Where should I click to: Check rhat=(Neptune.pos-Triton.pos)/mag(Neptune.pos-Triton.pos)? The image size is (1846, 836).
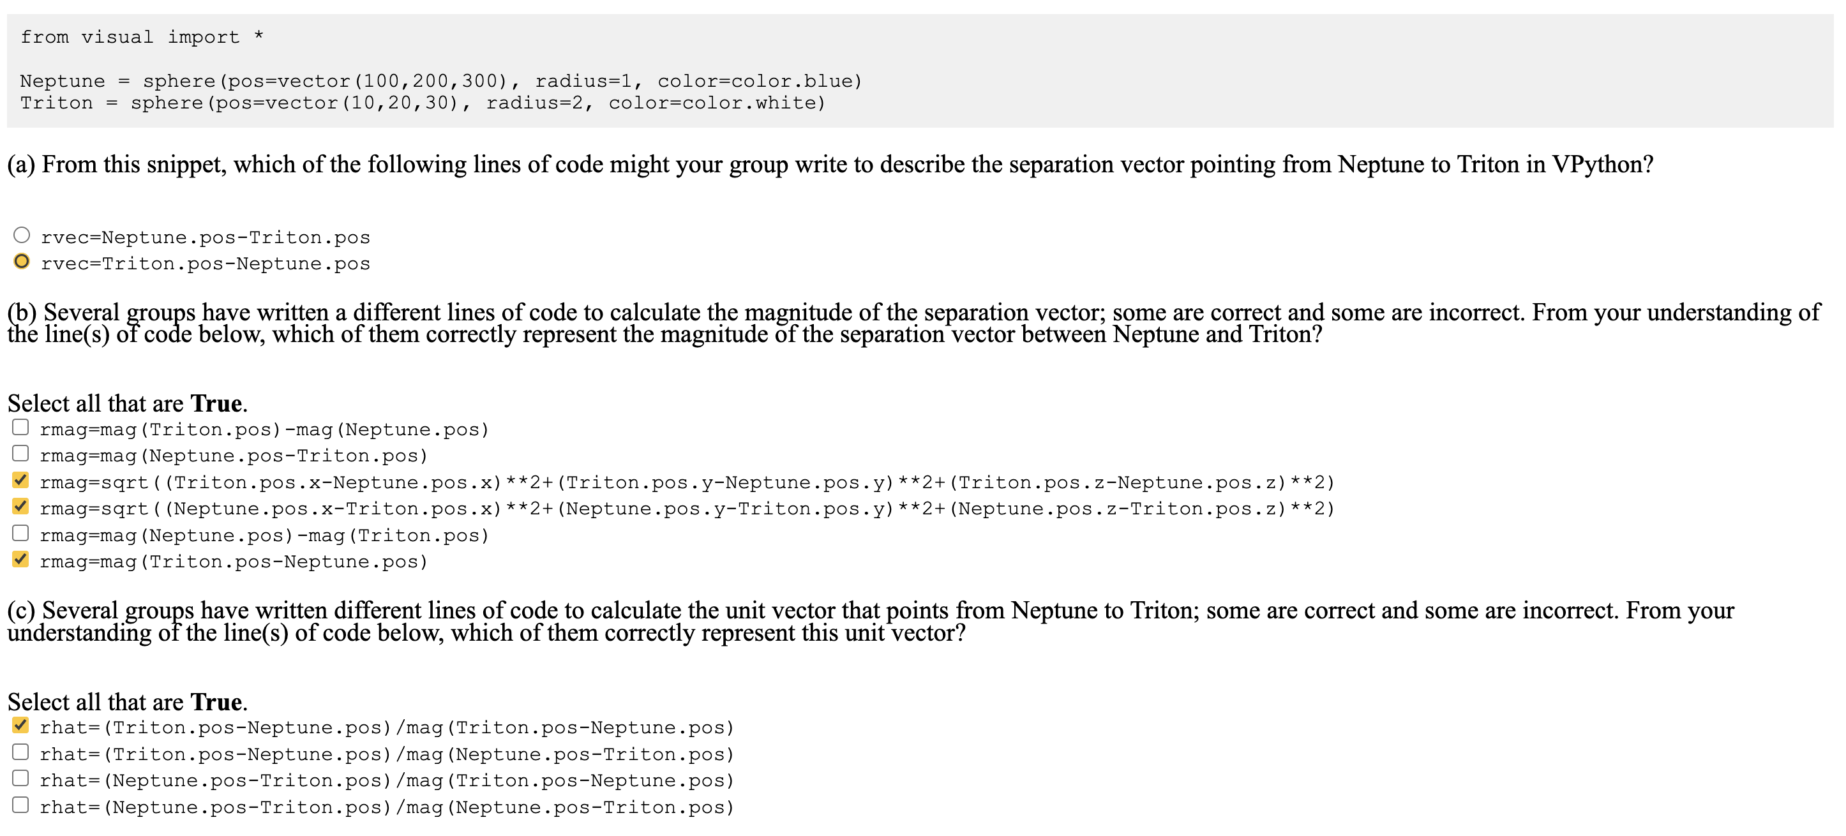(20, 805)
